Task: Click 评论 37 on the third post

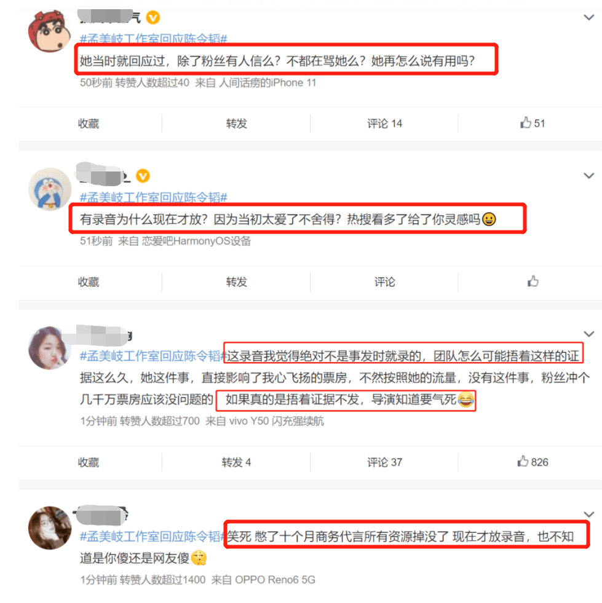Action: click(x=384, y=462)
